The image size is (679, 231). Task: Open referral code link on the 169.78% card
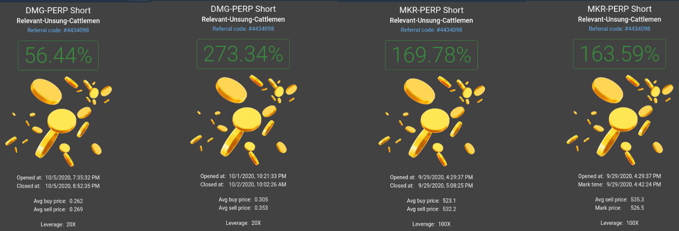coord(431,30)
